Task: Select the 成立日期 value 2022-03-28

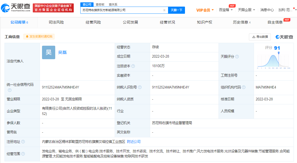Action: (x=160, y=57)
